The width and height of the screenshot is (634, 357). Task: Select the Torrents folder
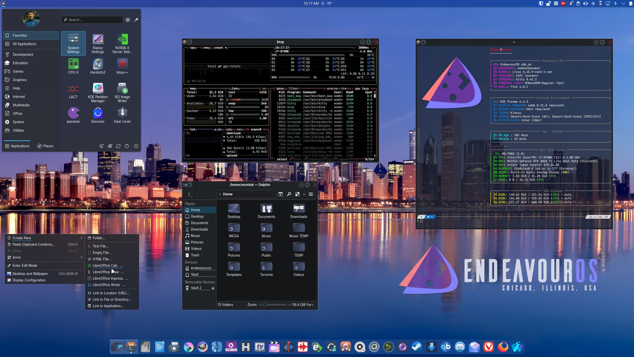[266, 269]
